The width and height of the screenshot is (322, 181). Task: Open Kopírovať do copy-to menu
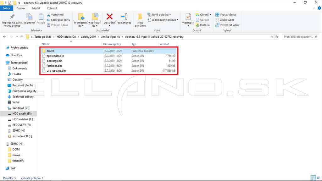95,20
